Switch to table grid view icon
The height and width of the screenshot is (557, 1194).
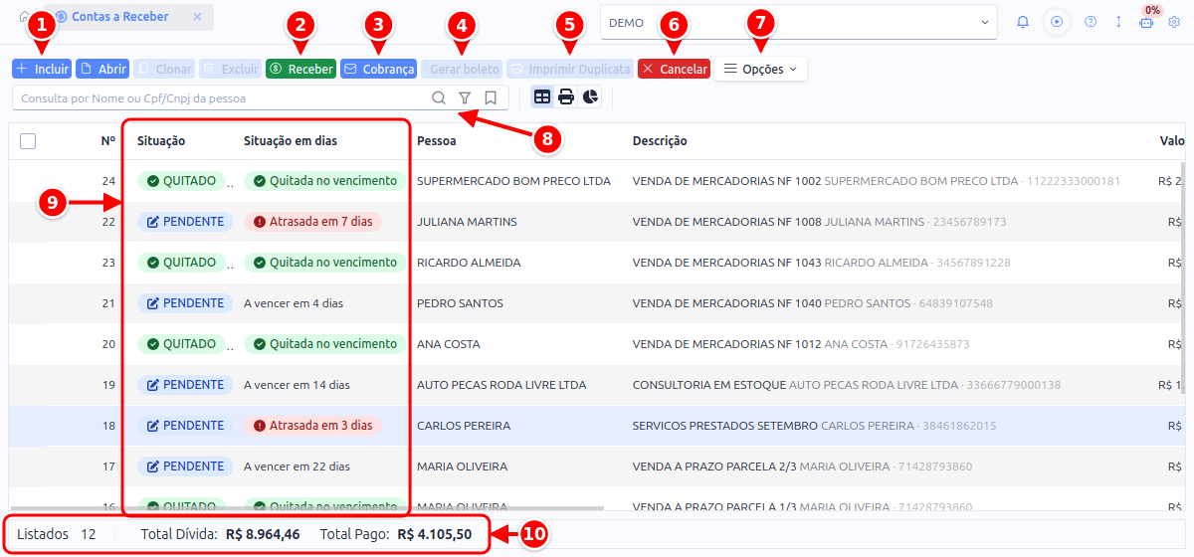tap(542, 96)
